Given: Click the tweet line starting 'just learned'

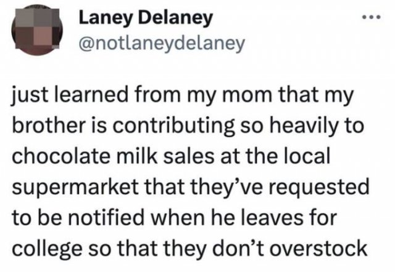Looking at the screenshot, I should (x=183, y=95).
